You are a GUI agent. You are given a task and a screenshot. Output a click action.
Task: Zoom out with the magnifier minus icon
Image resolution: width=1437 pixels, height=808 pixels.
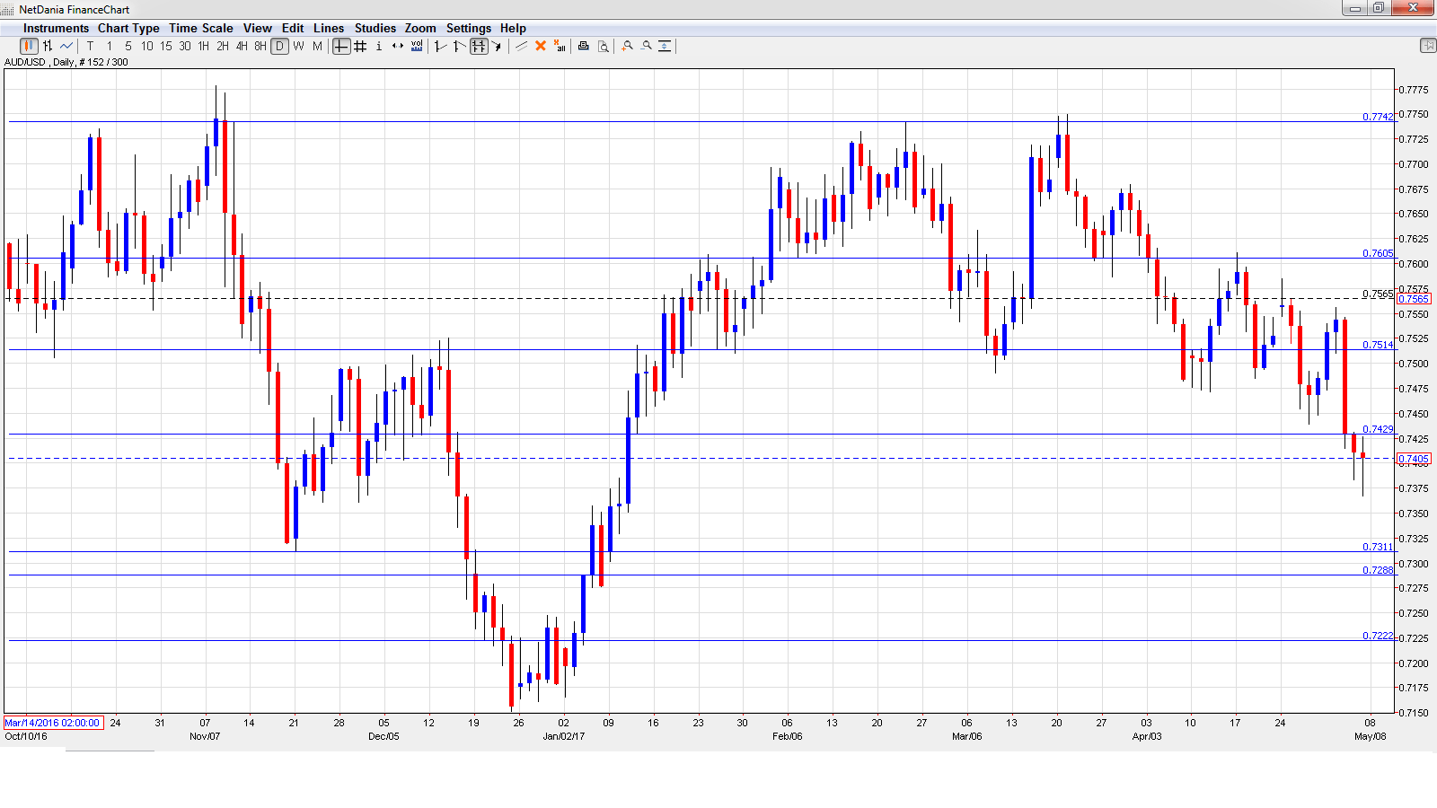pyautogui.click(x=647, y=47)
